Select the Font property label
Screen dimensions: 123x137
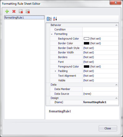[61, 62]
